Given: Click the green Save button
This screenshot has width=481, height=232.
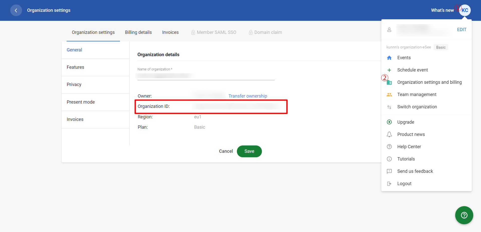Looking at the screenshot, I should coord(249,151).
